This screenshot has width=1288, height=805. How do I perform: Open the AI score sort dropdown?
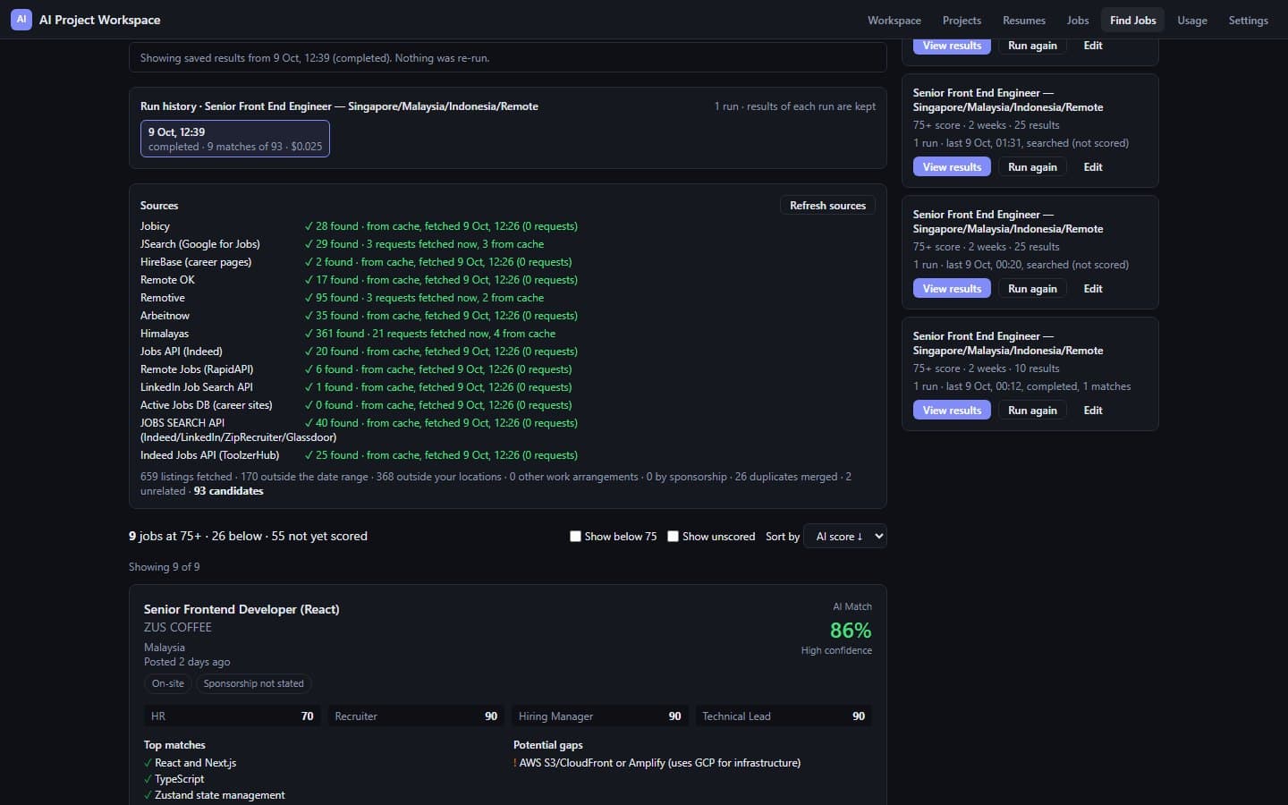tap(845, 537)
